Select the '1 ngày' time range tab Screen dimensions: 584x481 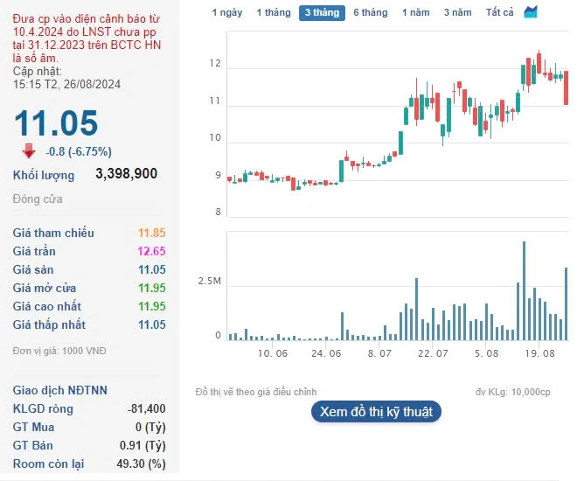coord(227,13)
